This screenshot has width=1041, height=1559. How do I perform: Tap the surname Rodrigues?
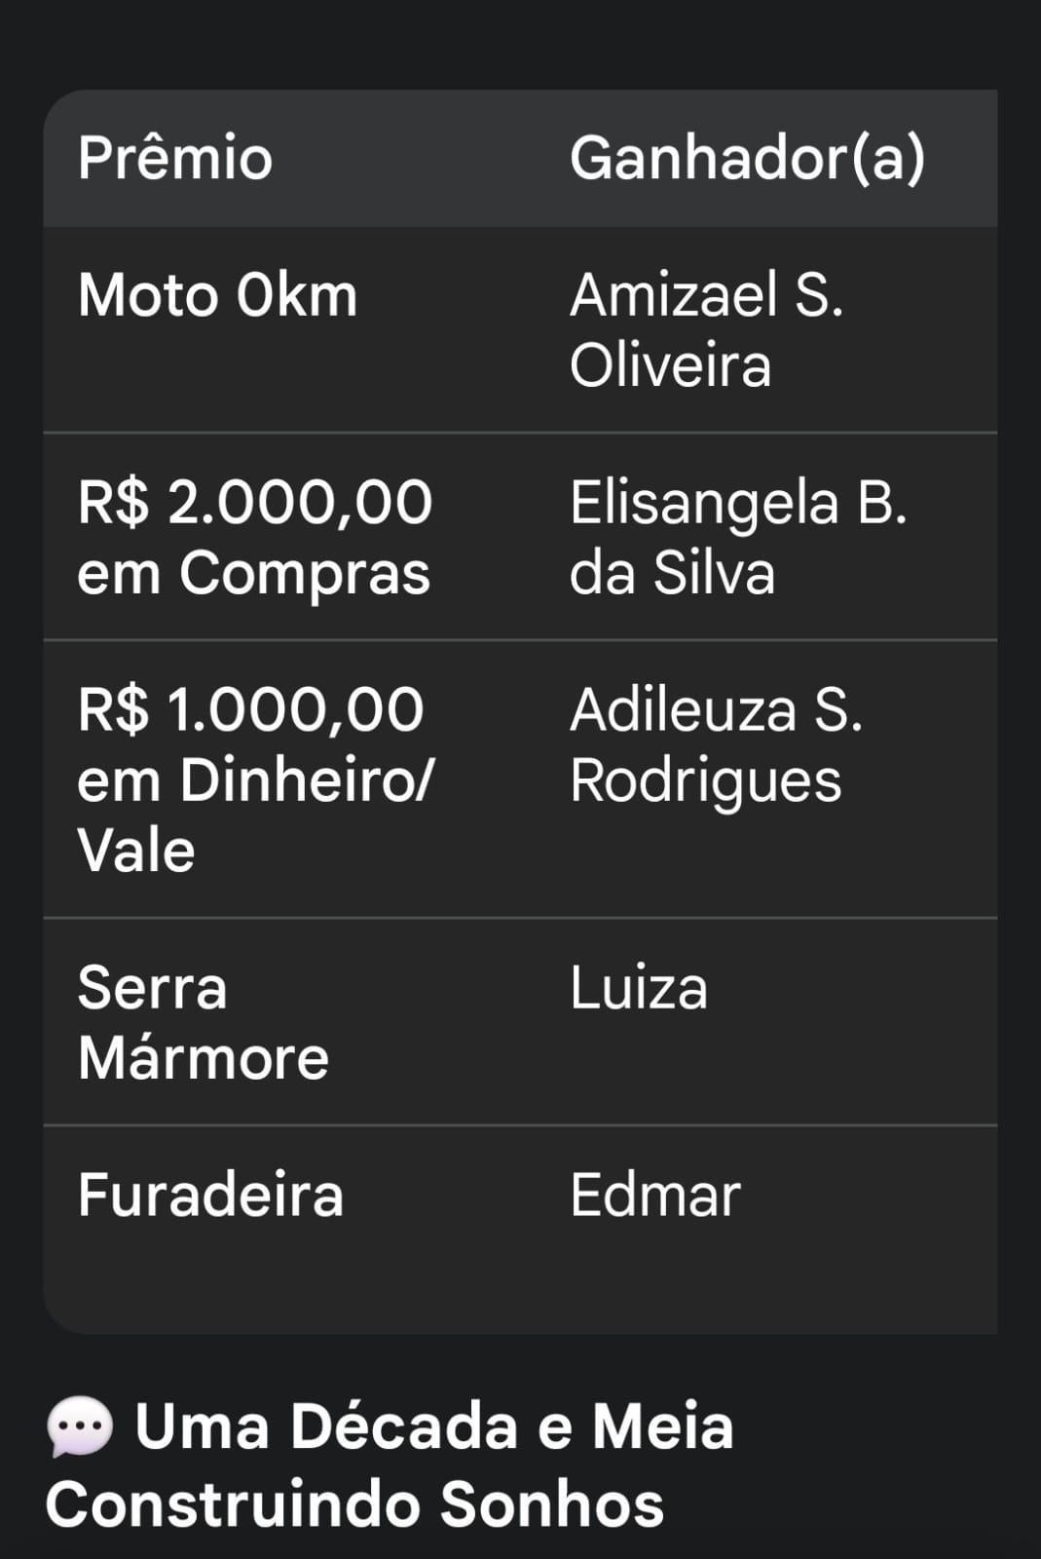[x=705, y=780]
